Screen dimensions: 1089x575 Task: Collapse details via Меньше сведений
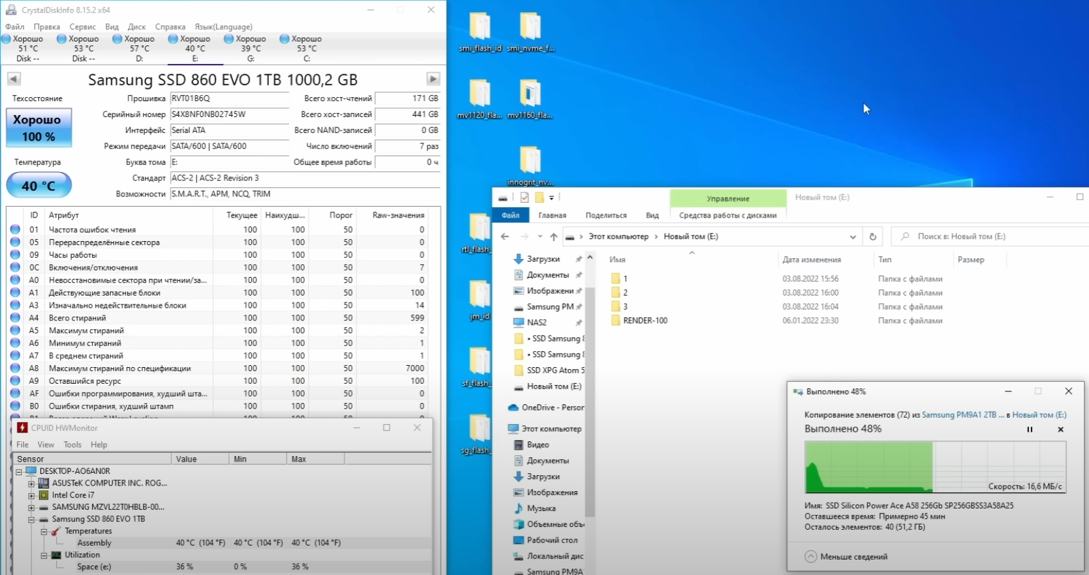[846, 556]
